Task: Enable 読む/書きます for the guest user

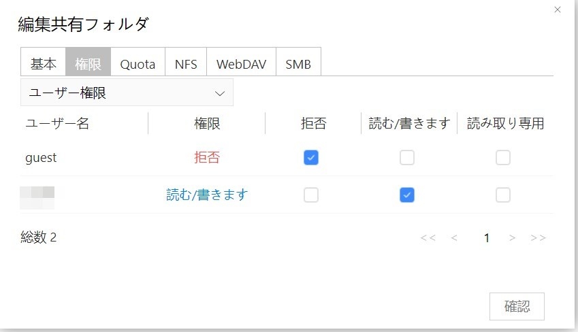Action: coord(406,158)
